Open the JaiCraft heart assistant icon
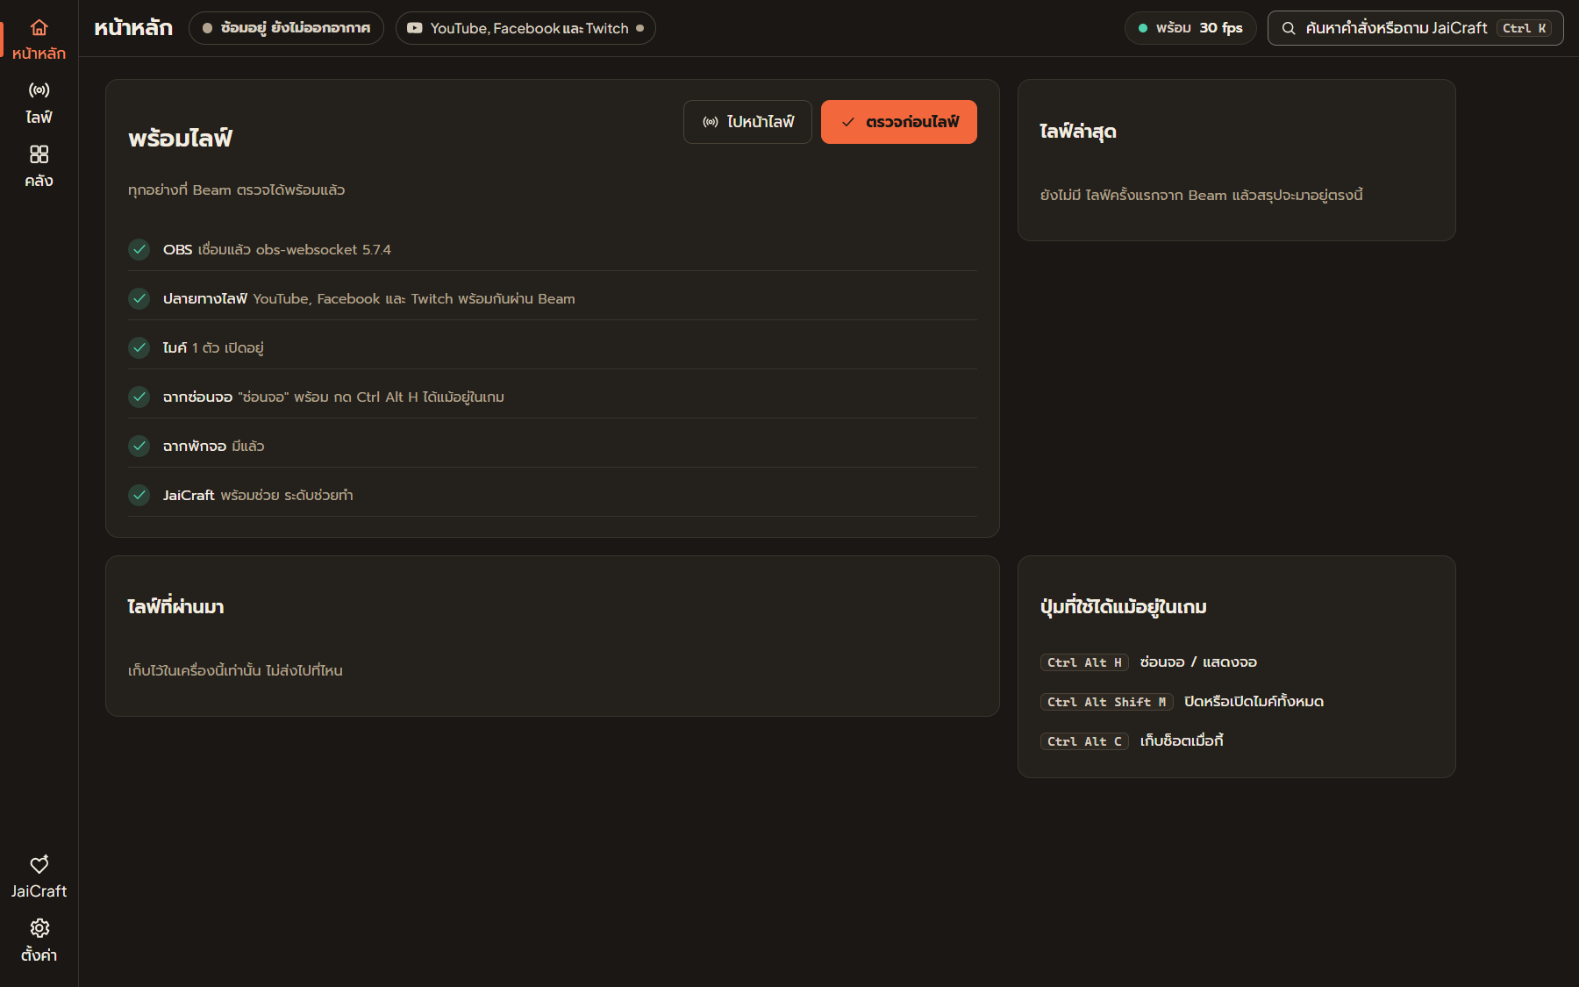Viewport: 1579px width, 987px height. pos(39,864)
